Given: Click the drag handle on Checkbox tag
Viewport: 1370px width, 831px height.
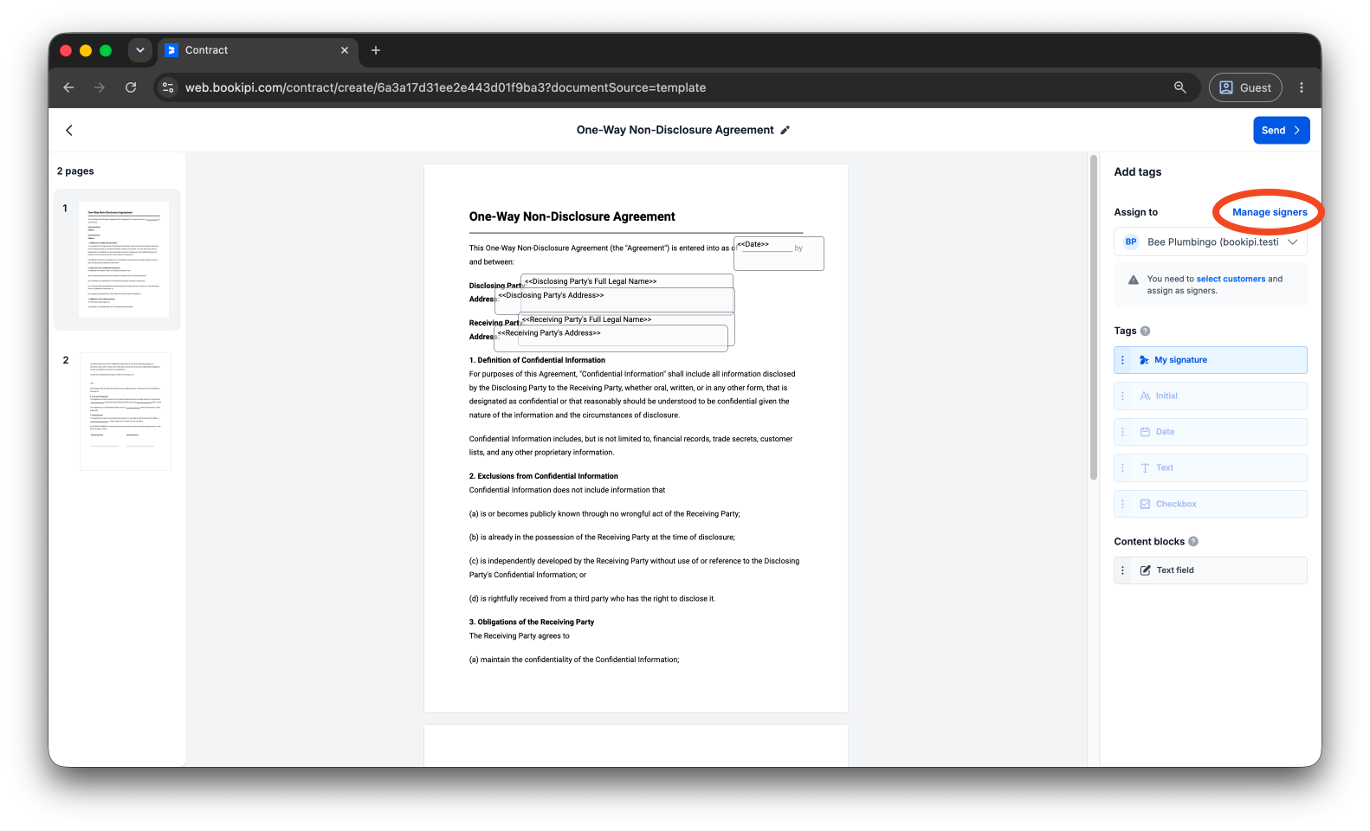Looking at the screenshot, I should 1122,504.
